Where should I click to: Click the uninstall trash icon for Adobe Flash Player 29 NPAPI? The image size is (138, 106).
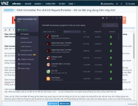coord(111,44)
